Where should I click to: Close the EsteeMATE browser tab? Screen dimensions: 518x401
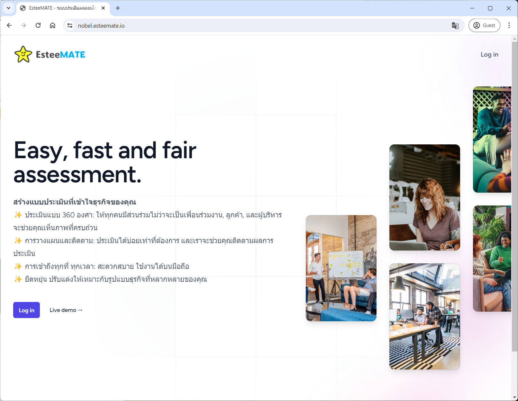point(103,8)
